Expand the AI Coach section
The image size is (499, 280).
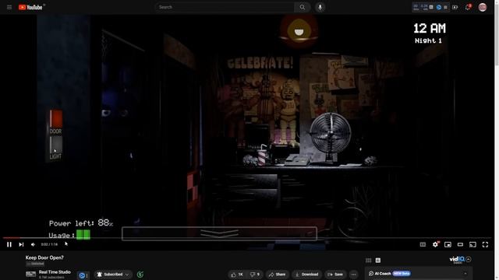point(465,274)
